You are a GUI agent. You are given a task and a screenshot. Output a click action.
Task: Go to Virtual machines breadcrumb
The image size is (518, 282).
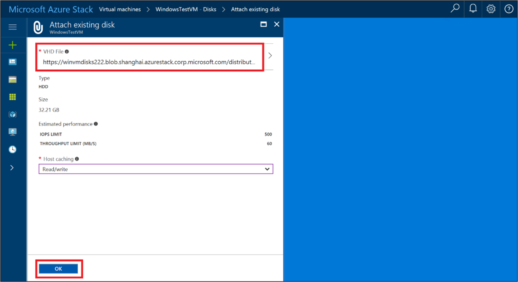tap(120, 9)
